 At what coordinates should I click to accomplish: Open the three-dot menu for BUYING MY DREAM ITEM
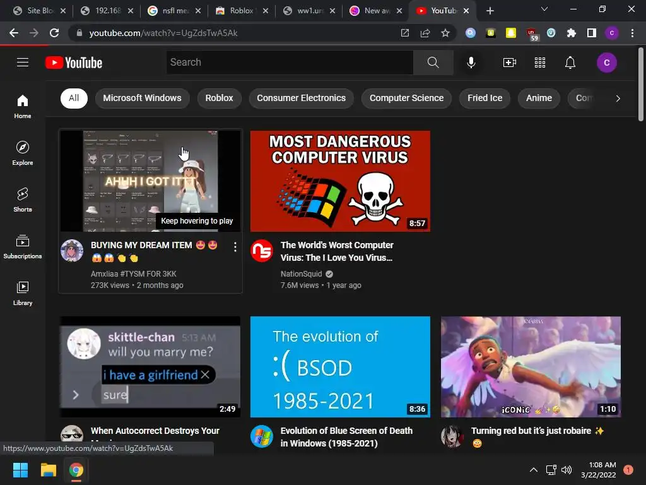click(235, 247)
